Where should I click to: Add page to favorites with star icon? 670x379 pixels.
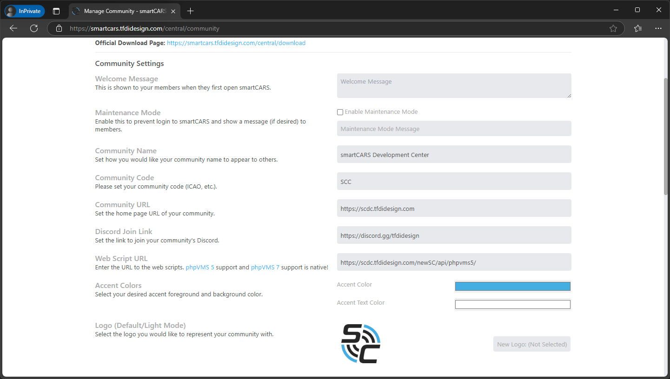point(613,28)
